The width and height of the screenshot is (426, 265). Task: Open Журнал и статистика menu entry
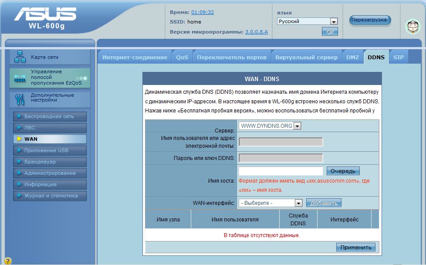click(x=50, y=195)
